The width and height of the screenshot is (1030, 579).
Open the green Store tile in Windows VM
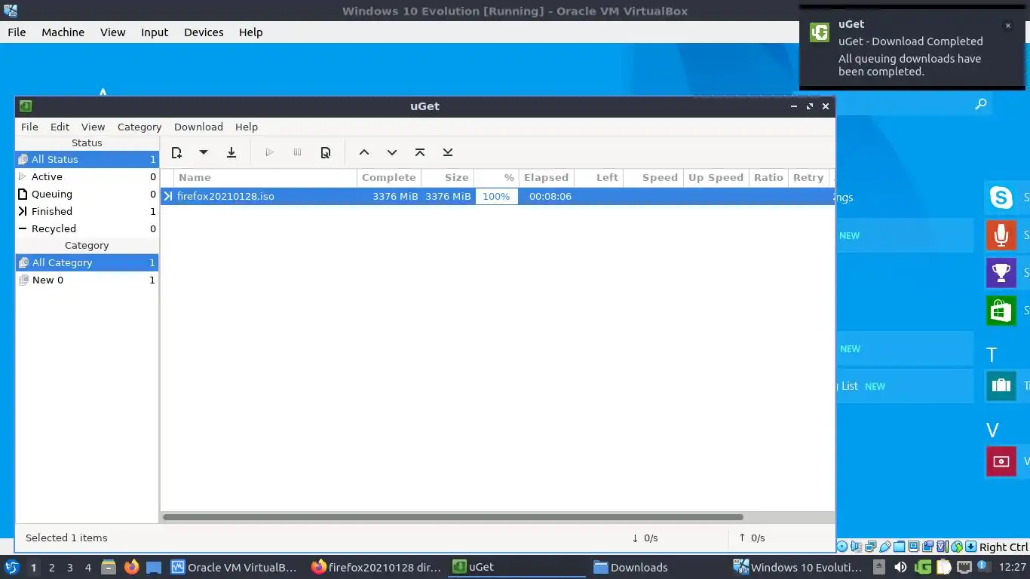tap(1001, 311)
